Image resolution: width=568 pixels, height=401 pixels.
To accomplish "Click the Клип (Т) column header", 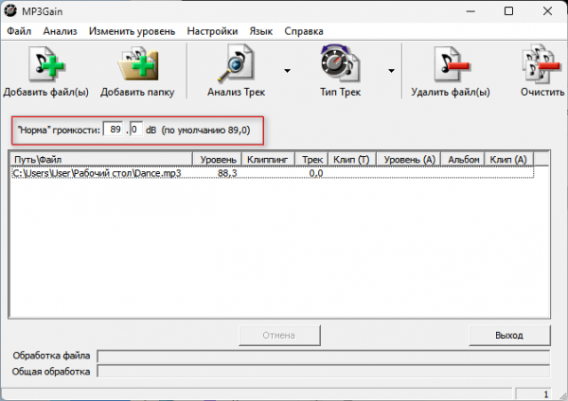I will (352, 160).
